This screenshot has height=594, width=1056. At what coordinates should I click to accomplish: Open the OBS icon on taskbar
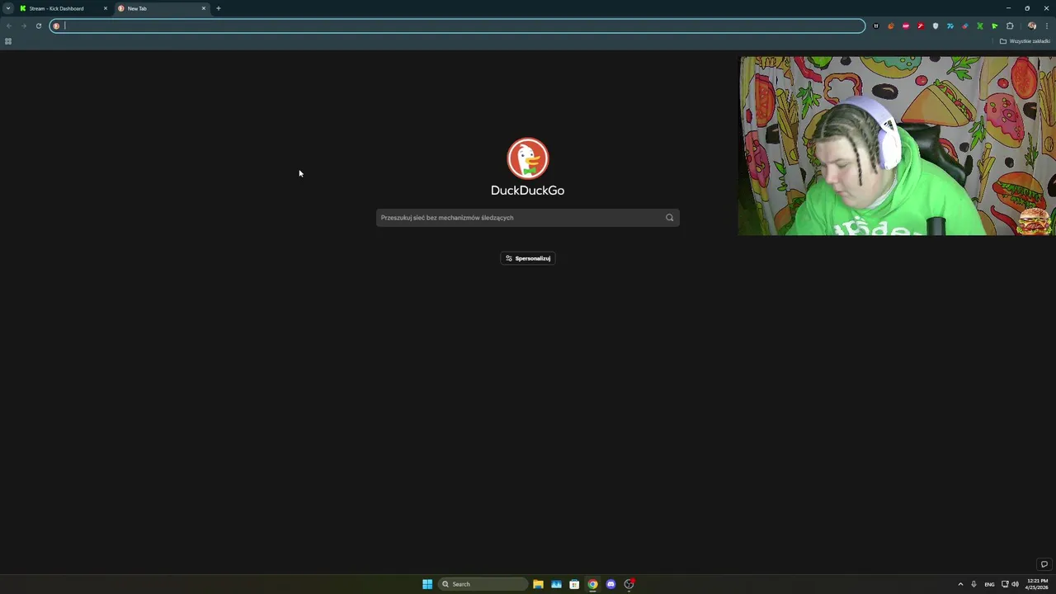[629, 584]
